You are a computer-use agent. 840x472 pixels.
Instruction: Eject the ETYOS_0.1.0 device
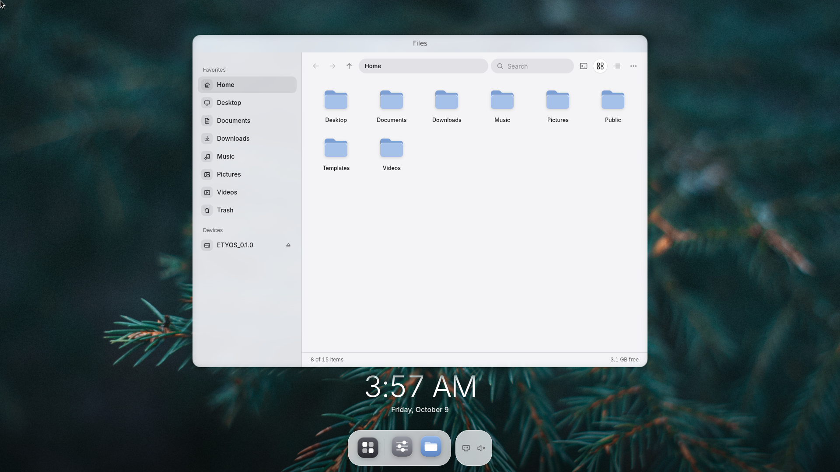pos(288,245)
